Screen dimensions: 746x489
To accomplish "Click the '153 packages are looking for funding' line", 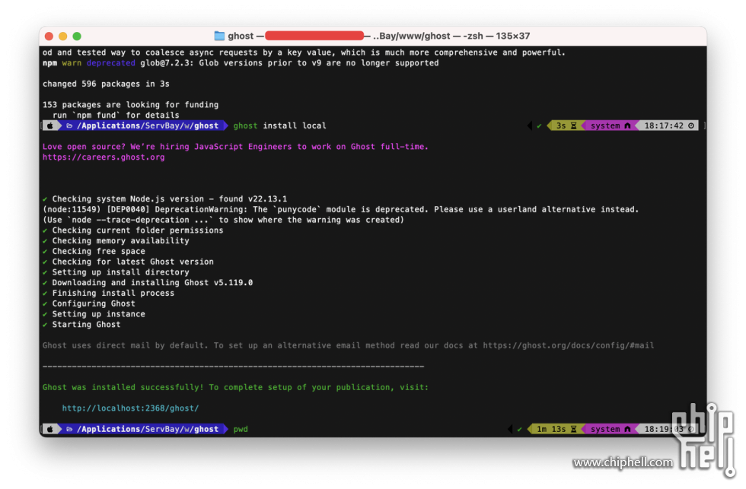I will (130, 105).
